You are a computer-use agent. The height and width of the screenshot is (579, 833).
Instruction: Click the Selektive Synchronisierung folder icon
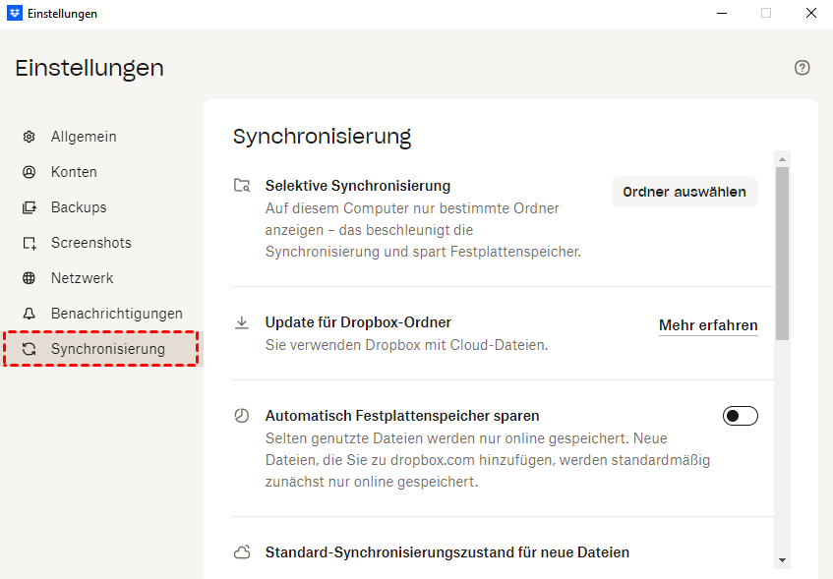point(242,186)
